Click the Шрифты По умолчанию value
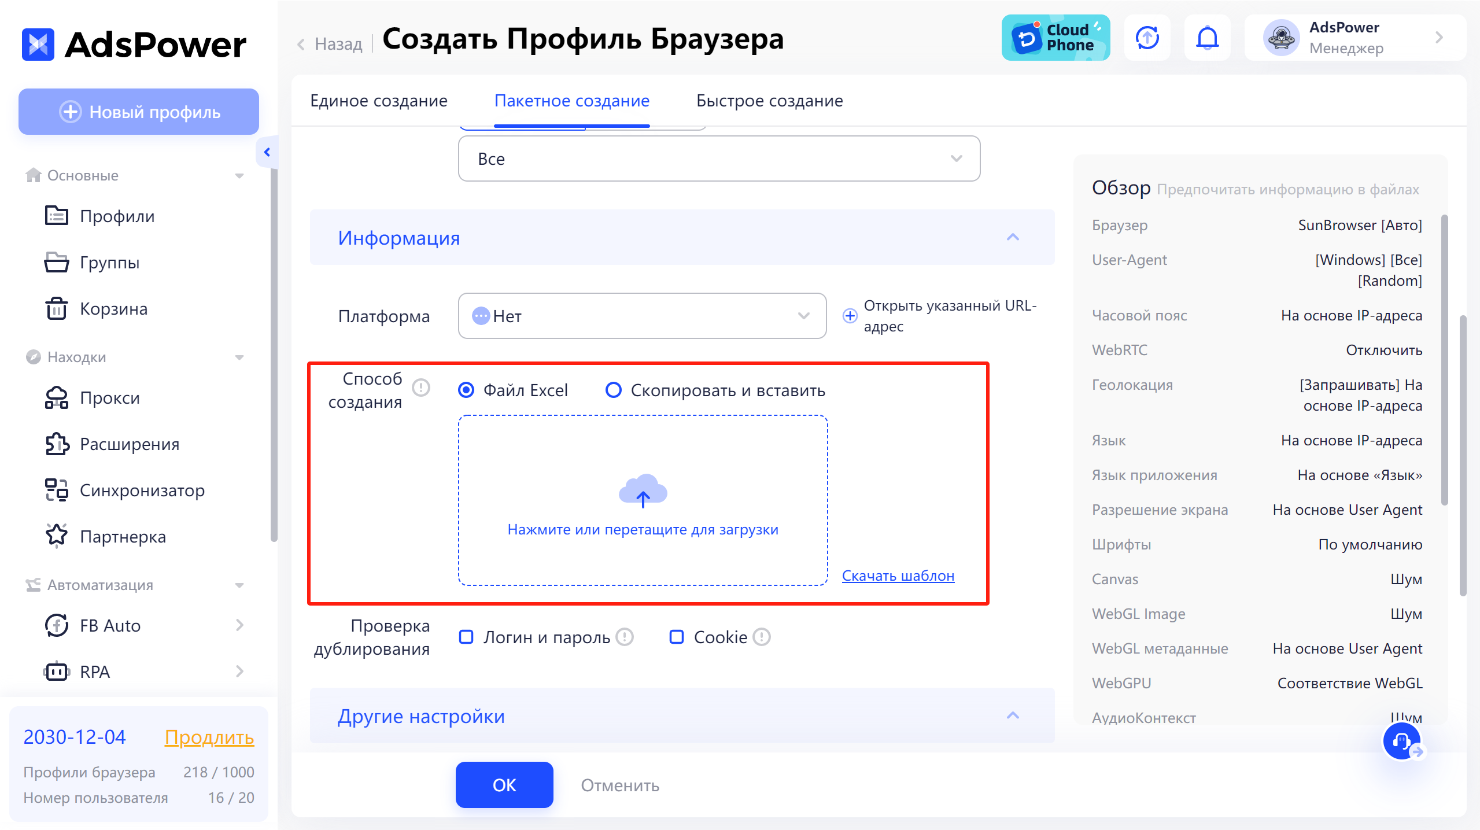The height and width of the screenshot is (830, 1480). [x=1370, y=544]
